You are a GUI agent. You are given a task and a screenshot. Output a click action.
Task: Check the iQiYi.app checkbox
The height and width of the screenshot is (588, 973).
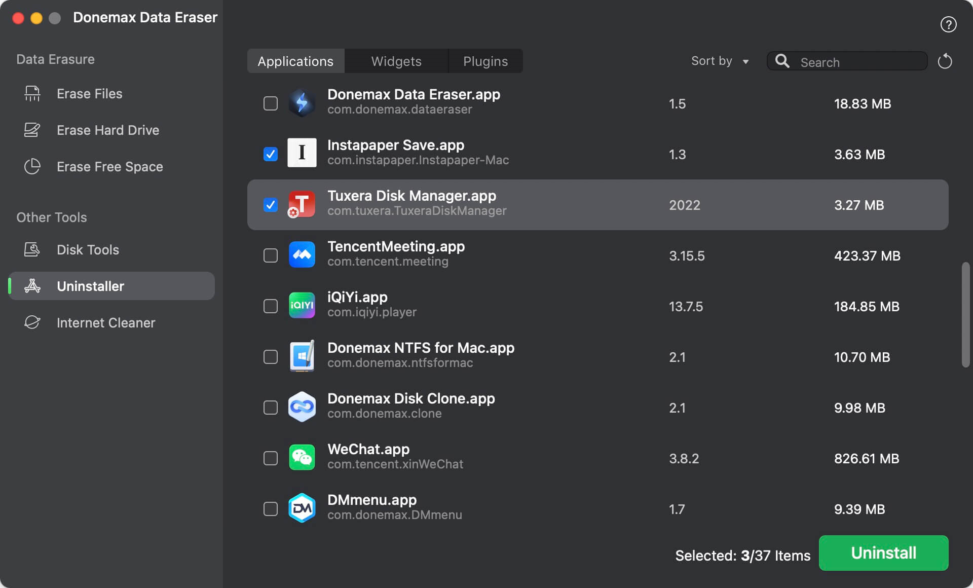[x=271, y=306]
